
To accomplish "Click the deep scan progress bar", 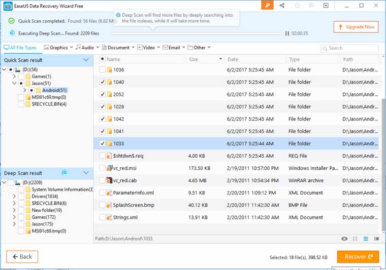I will [198, 33].
